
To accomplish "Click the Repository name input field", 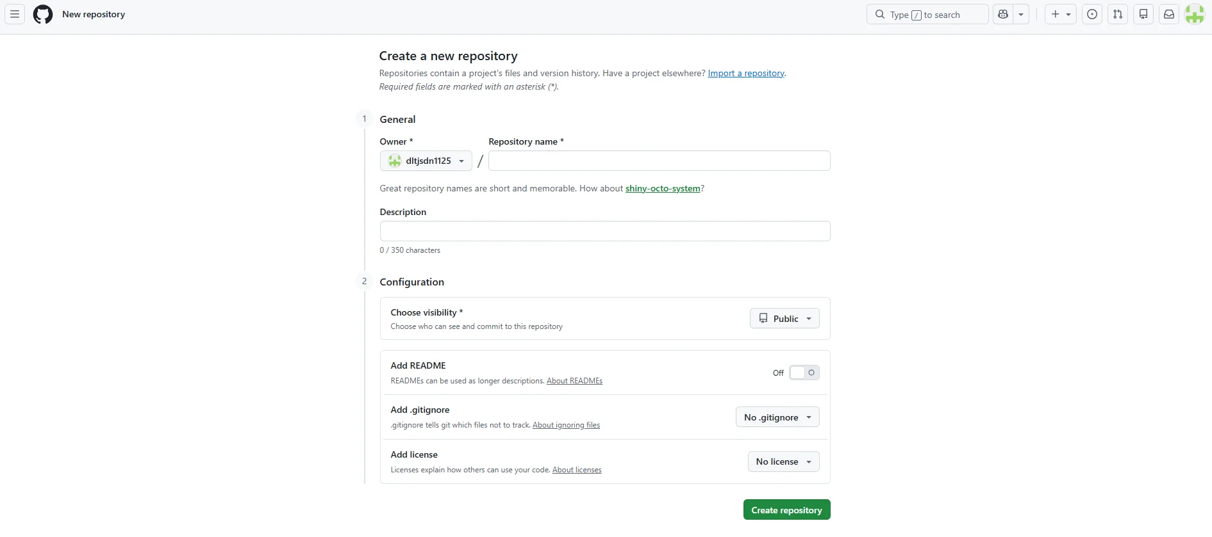I will click(660, 161).
